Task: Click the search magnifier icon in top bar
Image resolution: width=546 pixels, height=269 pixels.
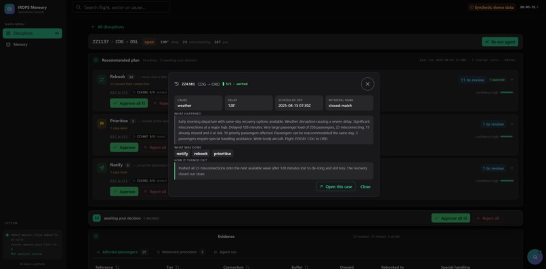Action: [x=79, y=7]
